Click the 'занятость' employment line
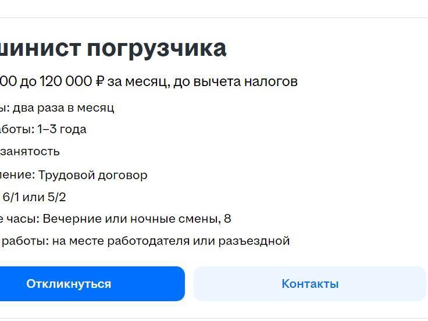428x321 pixels. pos(30,151)
